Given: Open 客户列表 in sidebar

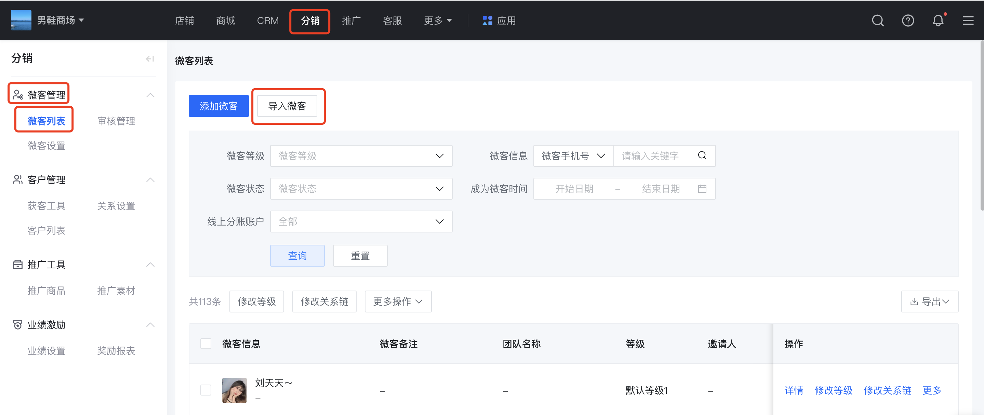Looking at the screenshot, I should coord(46,230).
